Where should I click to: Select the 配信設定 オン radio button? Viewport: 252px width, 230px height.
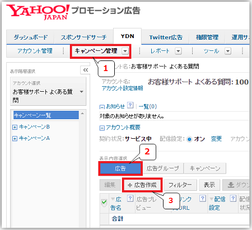point(189,139)
